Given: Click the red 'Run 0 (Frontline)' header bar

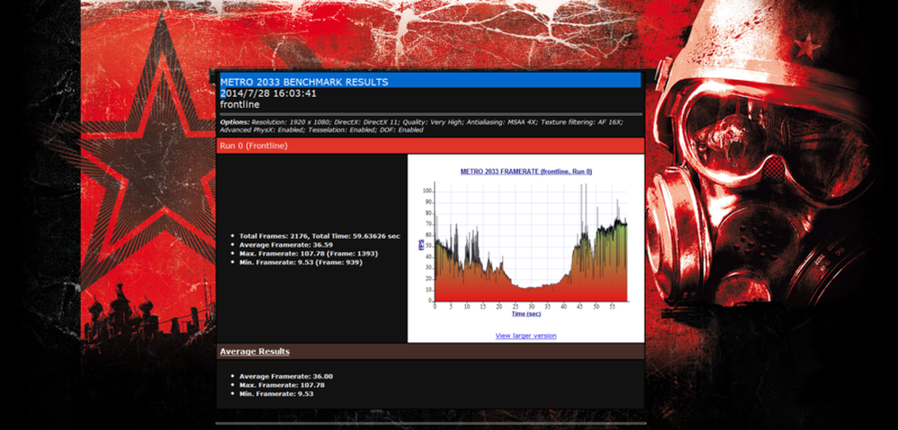Looking at the screenshot, I should [x=431, y=145].
